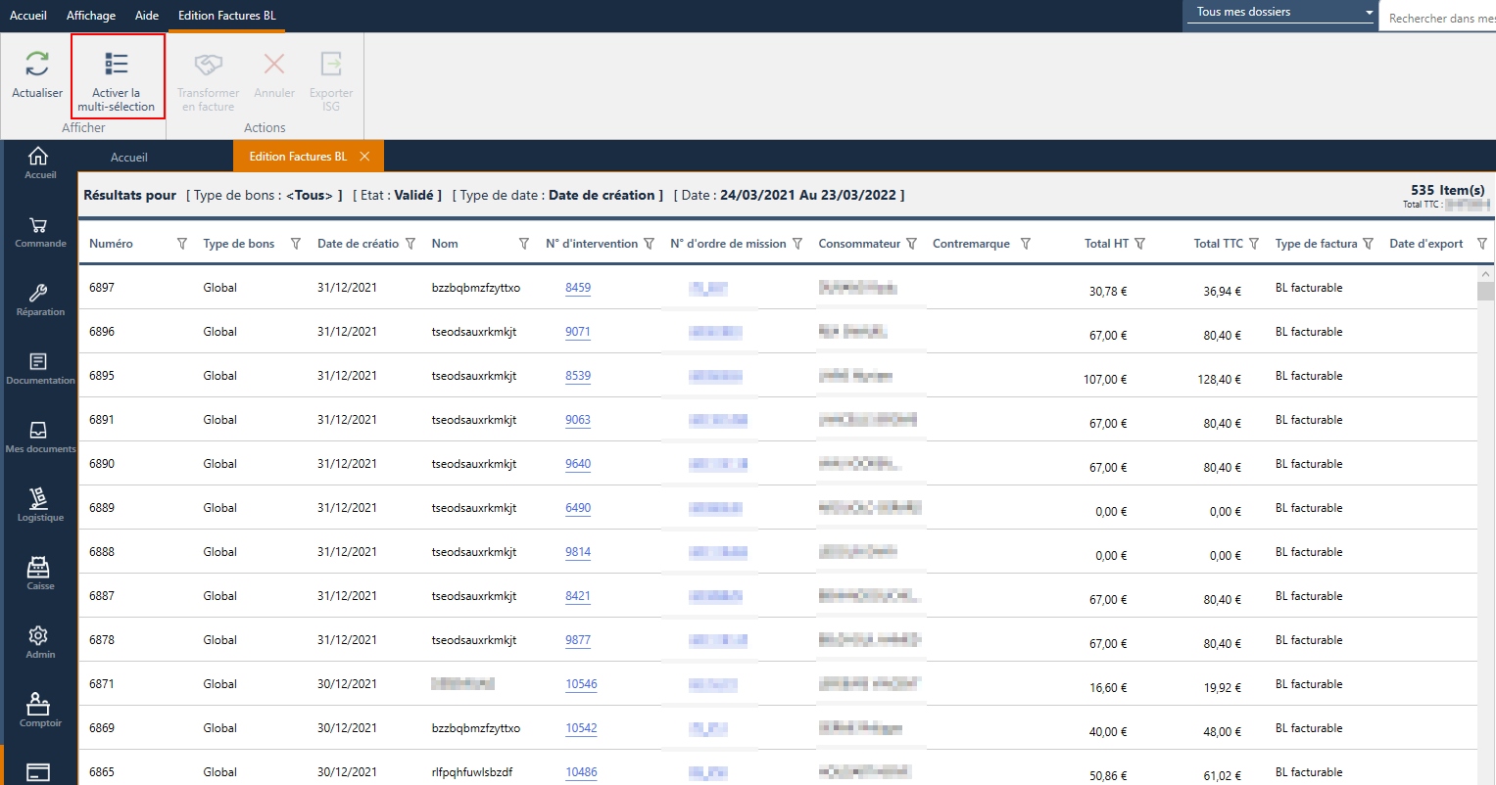1496x785 pixels.
Task: Open Commande cart in sidebar
Action: coord(39,232)
